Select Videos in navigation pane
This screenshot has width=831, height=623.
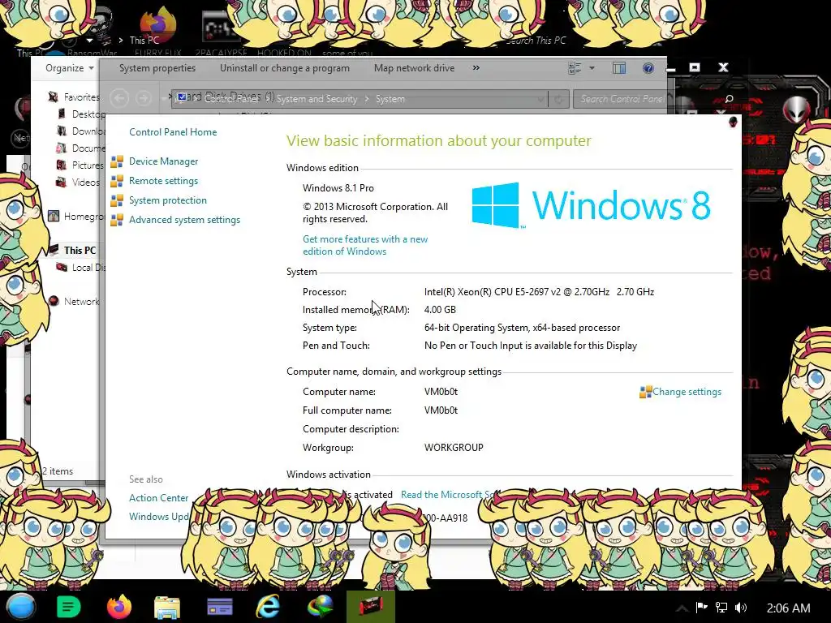(x=85, y=183)
